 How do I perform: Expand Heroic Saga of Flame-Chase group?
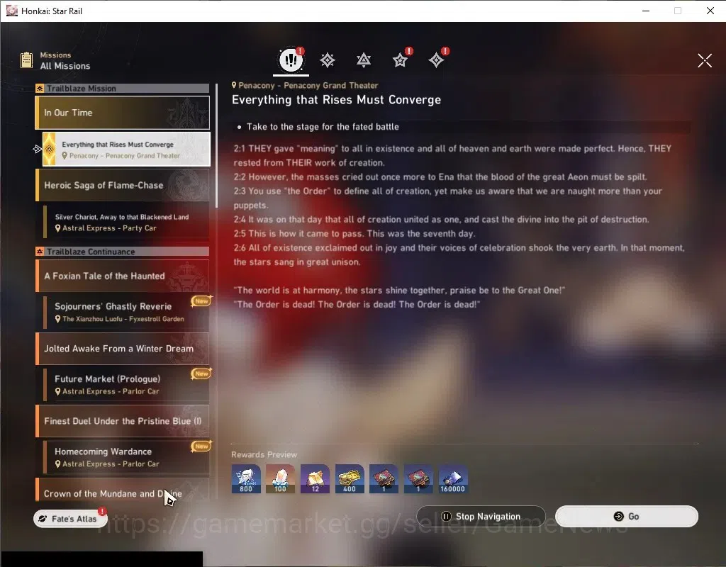[123, 185]
